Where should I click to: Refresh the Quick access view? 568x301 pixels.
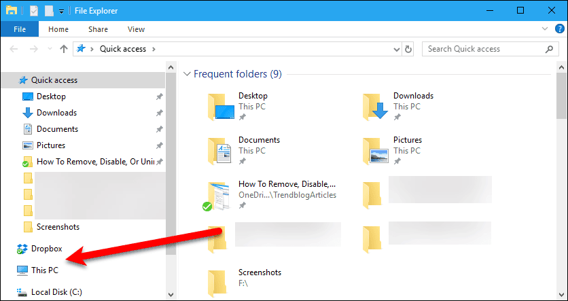408,49
